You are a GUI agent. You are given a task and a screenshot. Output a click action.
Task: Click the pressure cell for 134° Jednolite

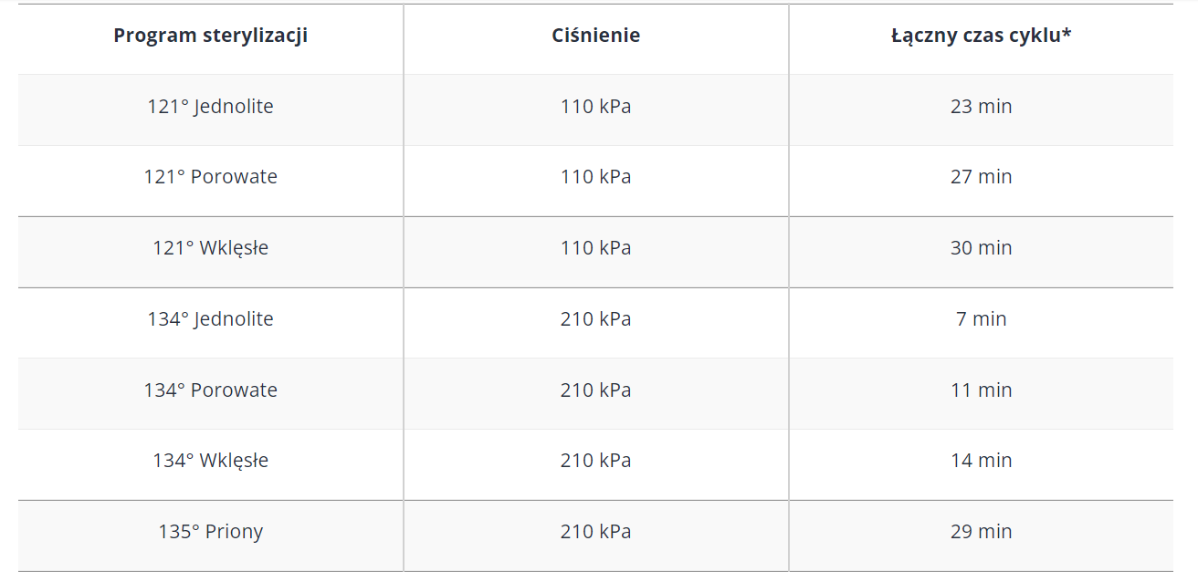[595, 319]
